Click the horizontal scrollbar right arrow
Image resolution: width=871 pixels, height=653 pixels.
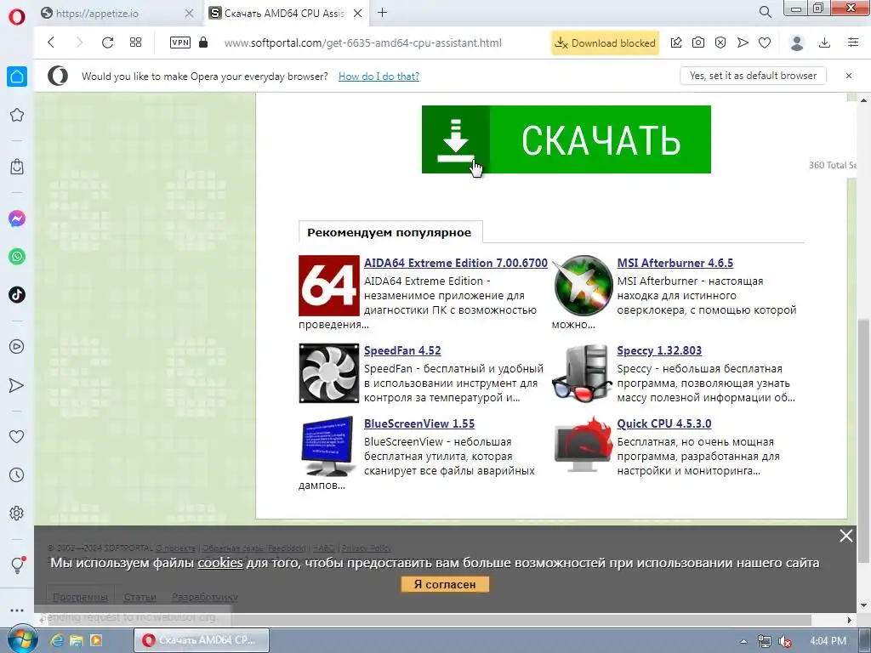click(850, 620)
